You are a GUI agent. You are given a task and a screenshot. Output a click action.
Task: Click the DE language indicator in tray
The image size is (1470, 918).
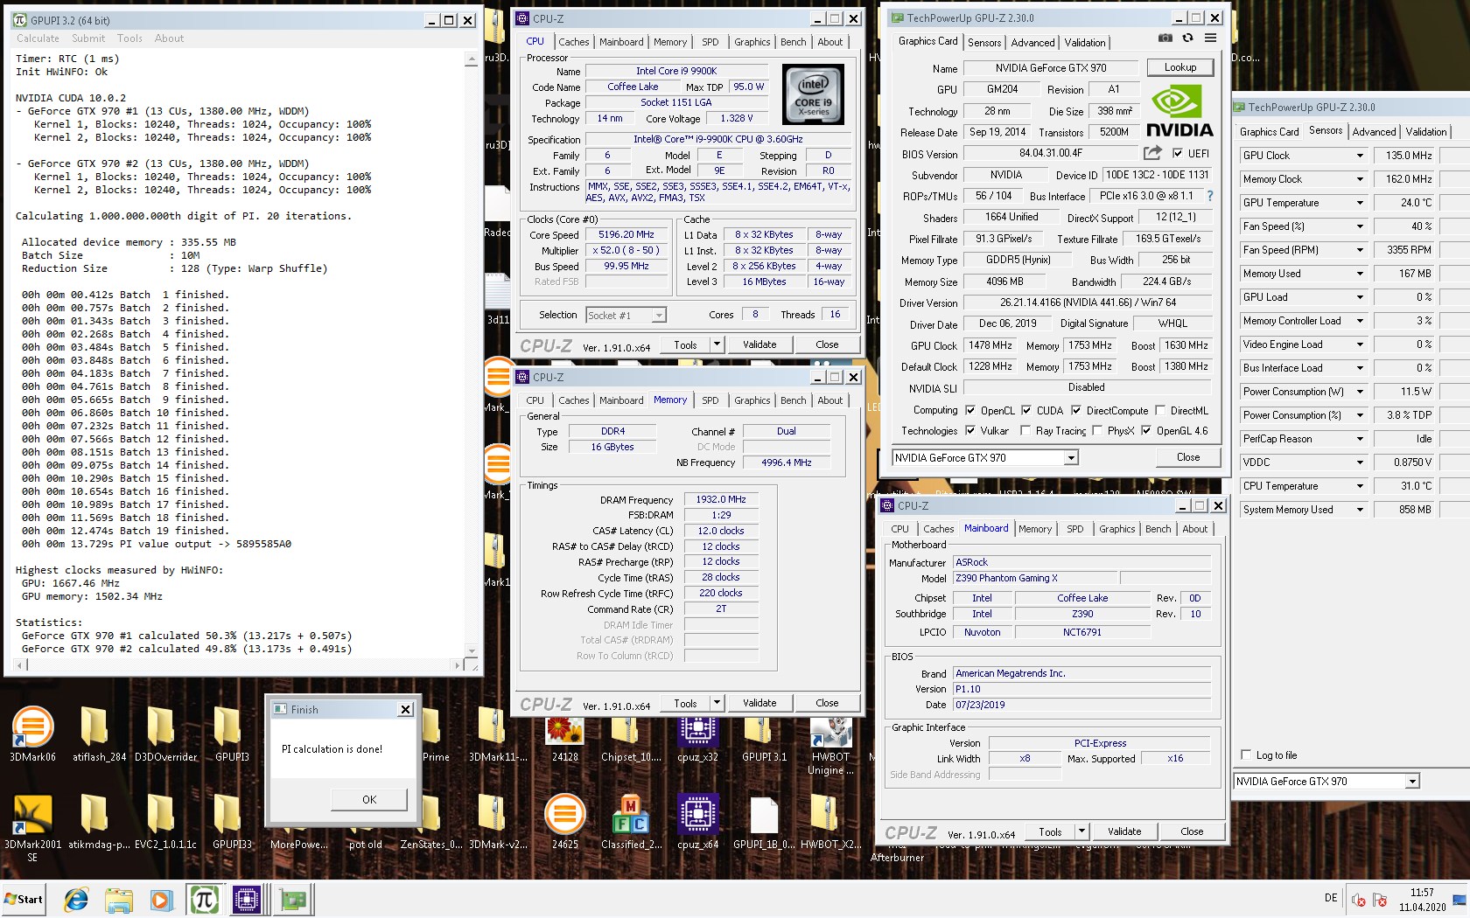click(x=1330, y=898)
